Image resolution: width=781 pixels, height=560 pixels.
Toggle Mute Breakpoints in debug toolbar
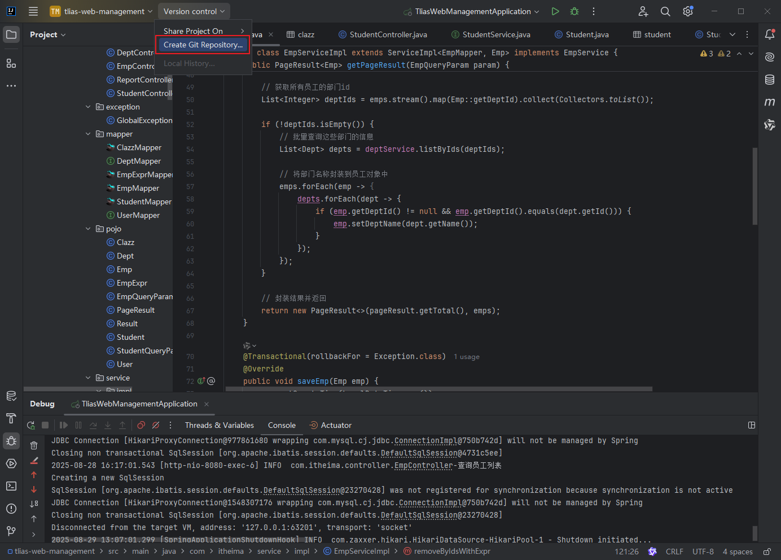[x=156, y=425]
